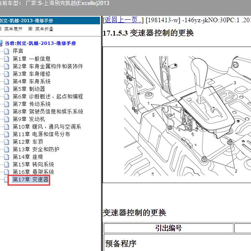Open chapter 第15章 转向系统
This screenshot has width=251, height=251.
point(33,164)
